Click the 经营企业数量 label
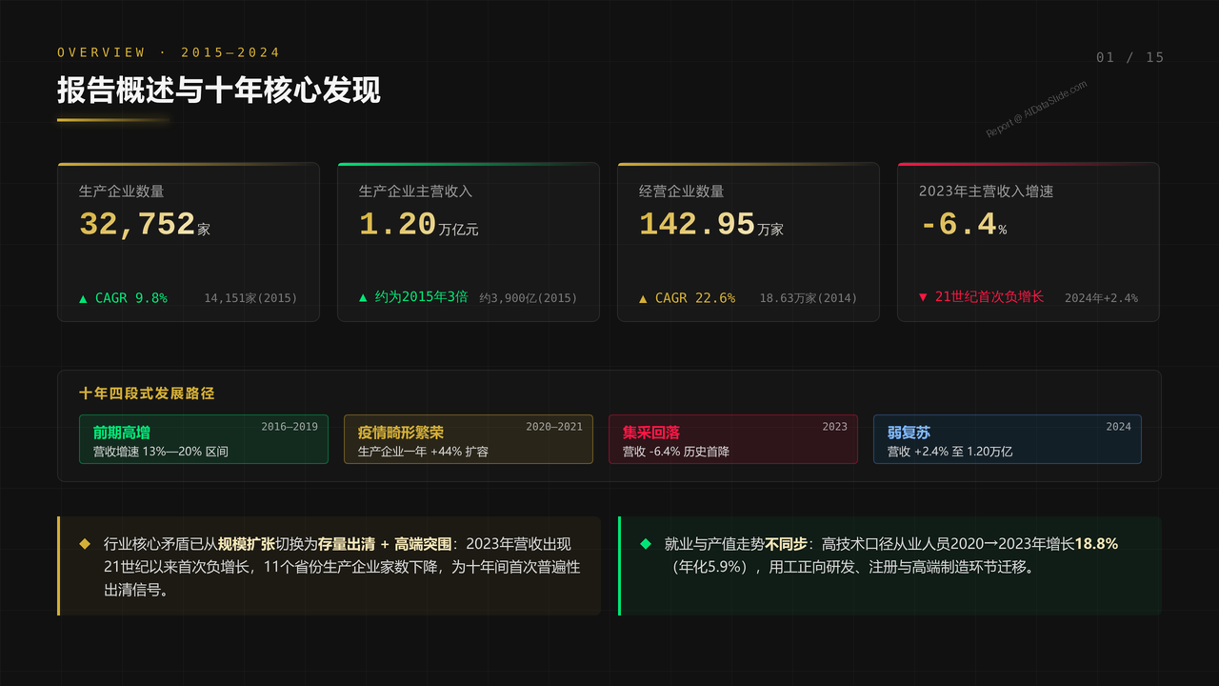The height and width of the screenshot is (686, 1219). click(x=682, y=192)
